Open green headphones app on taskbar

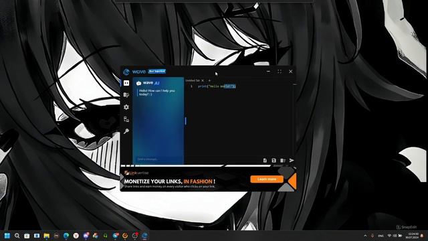point(106,236)
